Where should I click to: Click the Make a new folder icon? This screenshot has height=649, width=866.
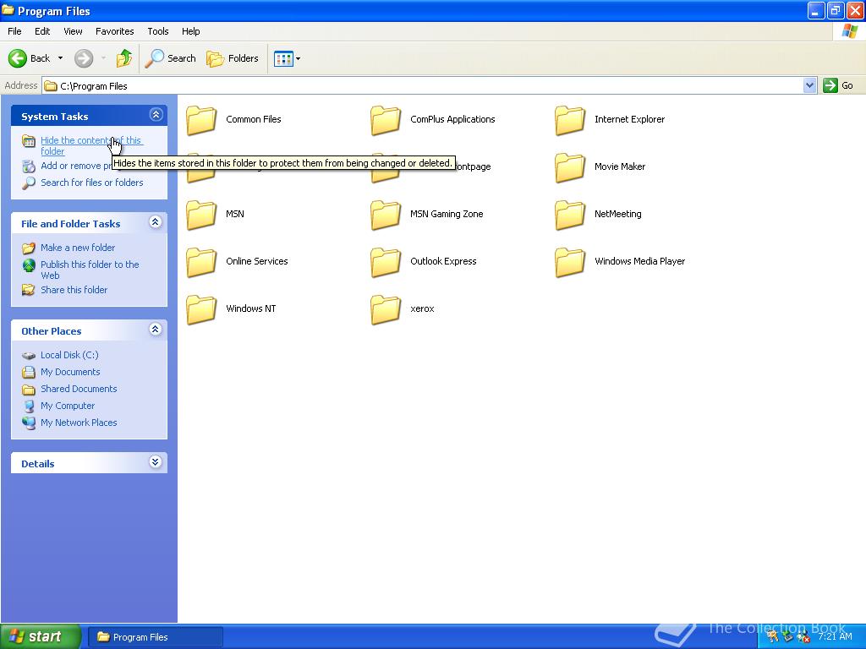(x=29, y=248)
